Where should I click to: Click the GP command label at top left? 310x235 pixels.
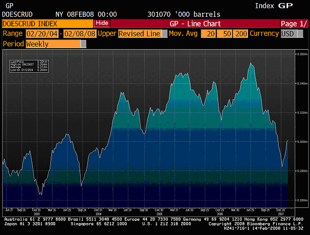point(9,5)
